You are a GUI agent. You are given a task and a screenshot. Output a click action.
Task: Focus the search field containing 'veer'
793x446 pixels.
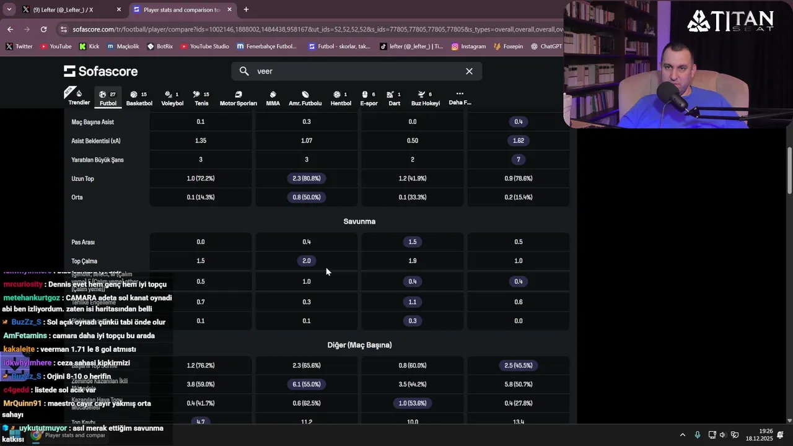point(357,71)
